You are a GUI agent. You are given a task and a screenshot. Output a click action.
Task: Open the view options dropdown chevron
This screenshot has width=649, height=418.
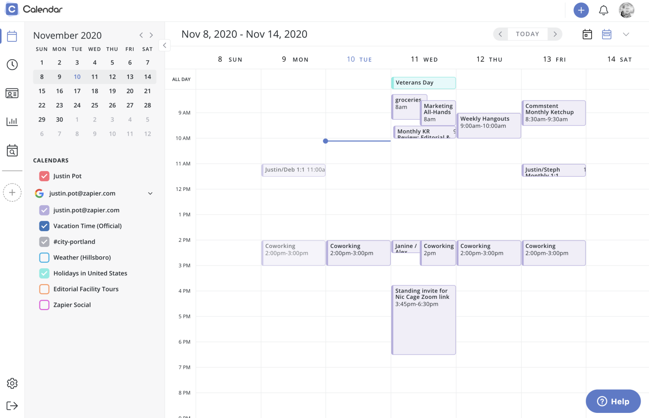pyautogui.click(x=626, y=34)
